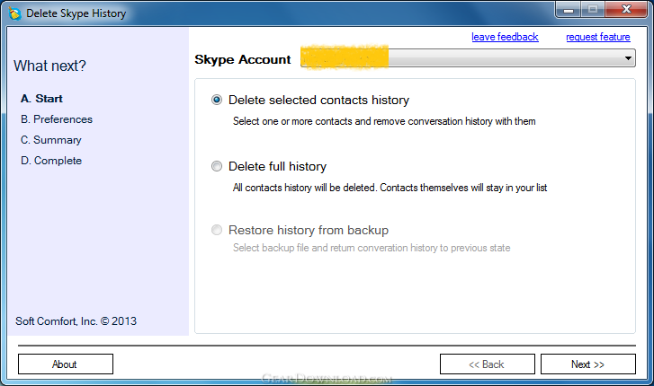Select Delete selected contacts history option
Image resolution: width=654 pixels, height=386 pixels.
(x=217, y=100)
